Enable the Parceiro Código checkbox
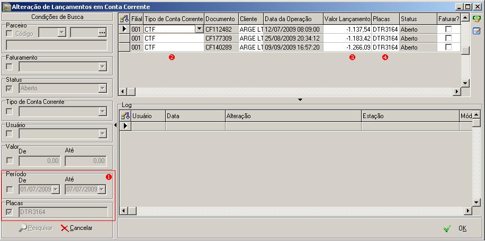The height and width of the screenshot is (241, 485). (x=10, y=33)
